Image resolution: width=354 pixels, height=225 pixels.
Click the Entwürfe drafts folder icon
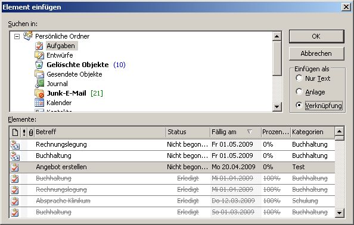tap(39, 55)
